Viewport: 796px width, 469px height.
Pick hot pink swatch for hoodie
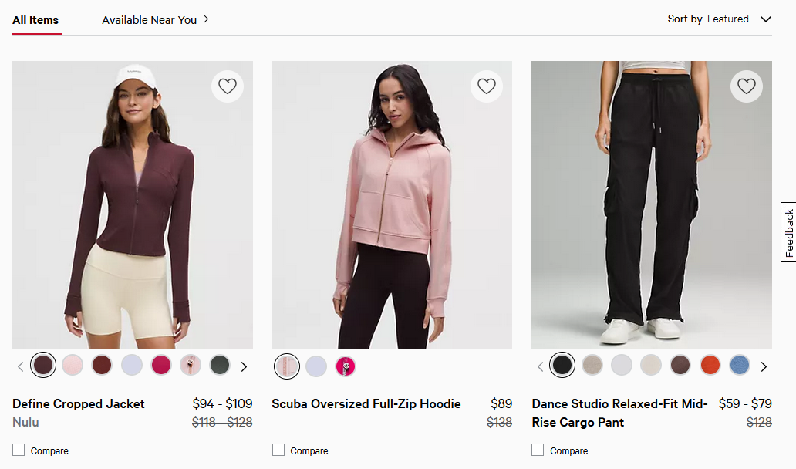coord(346,366)
